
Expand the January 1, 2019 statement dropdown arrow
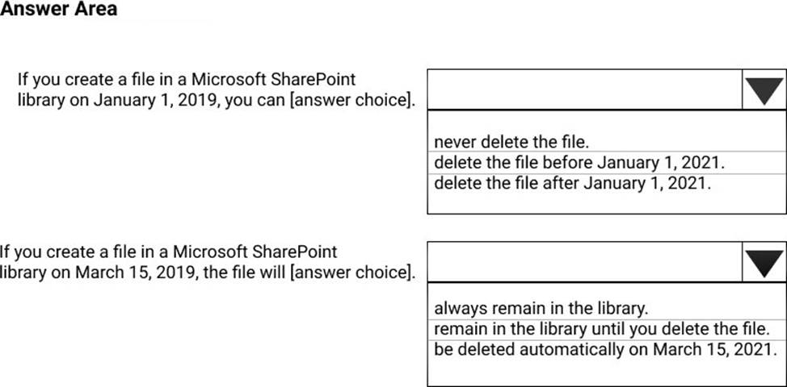coord(764,90)
